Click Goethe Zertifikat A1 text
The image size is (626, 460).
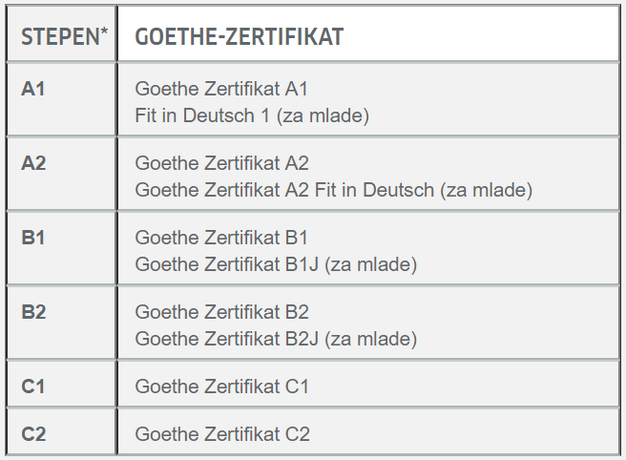221,89
